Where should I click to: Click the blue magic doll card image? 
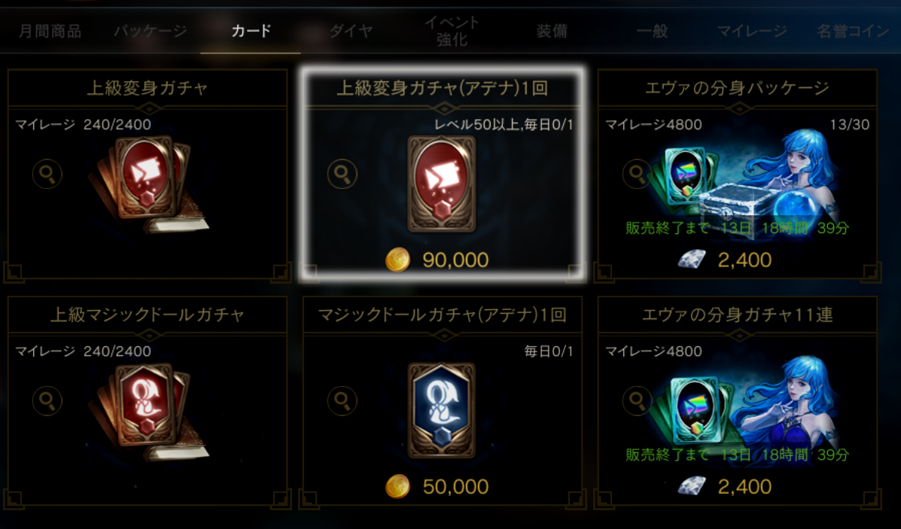click(441, 410)
